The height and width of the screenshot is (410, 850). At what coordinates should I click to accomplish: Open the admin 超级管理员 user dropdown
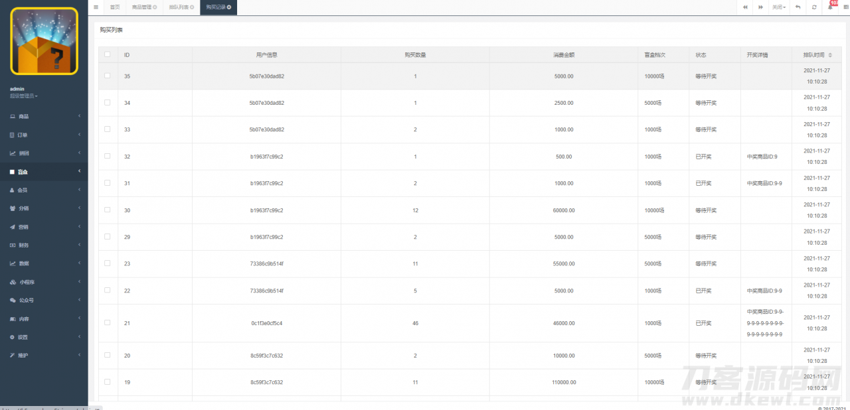[24, 96]
